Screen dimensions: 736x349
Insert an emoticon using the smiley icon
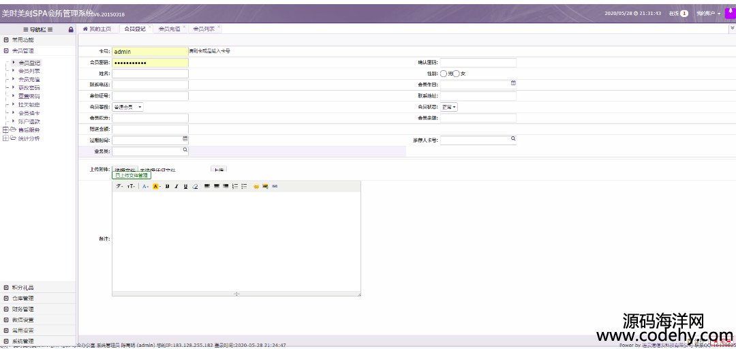pos(256,186)
